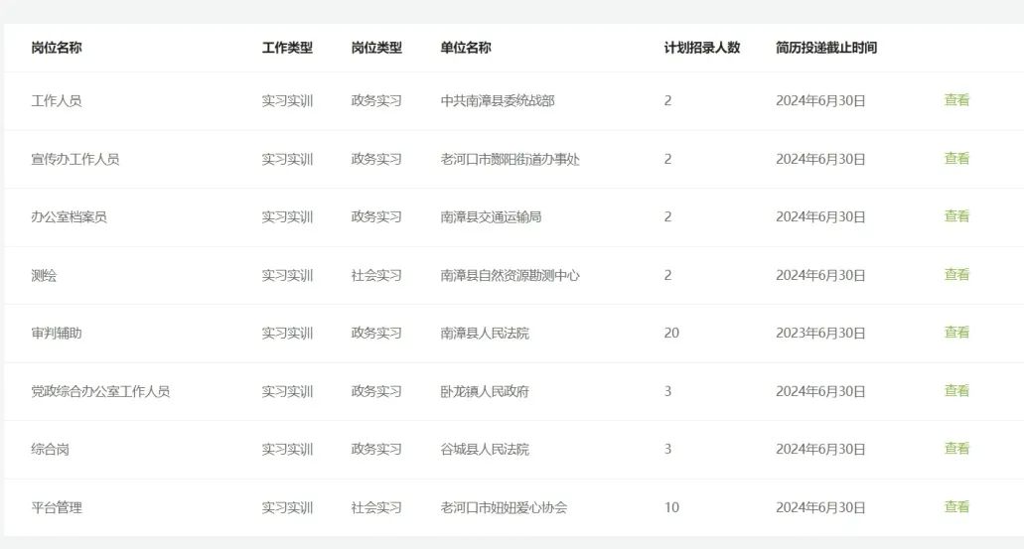Click the 计划招录人数 column header

(x=702, y=48)
